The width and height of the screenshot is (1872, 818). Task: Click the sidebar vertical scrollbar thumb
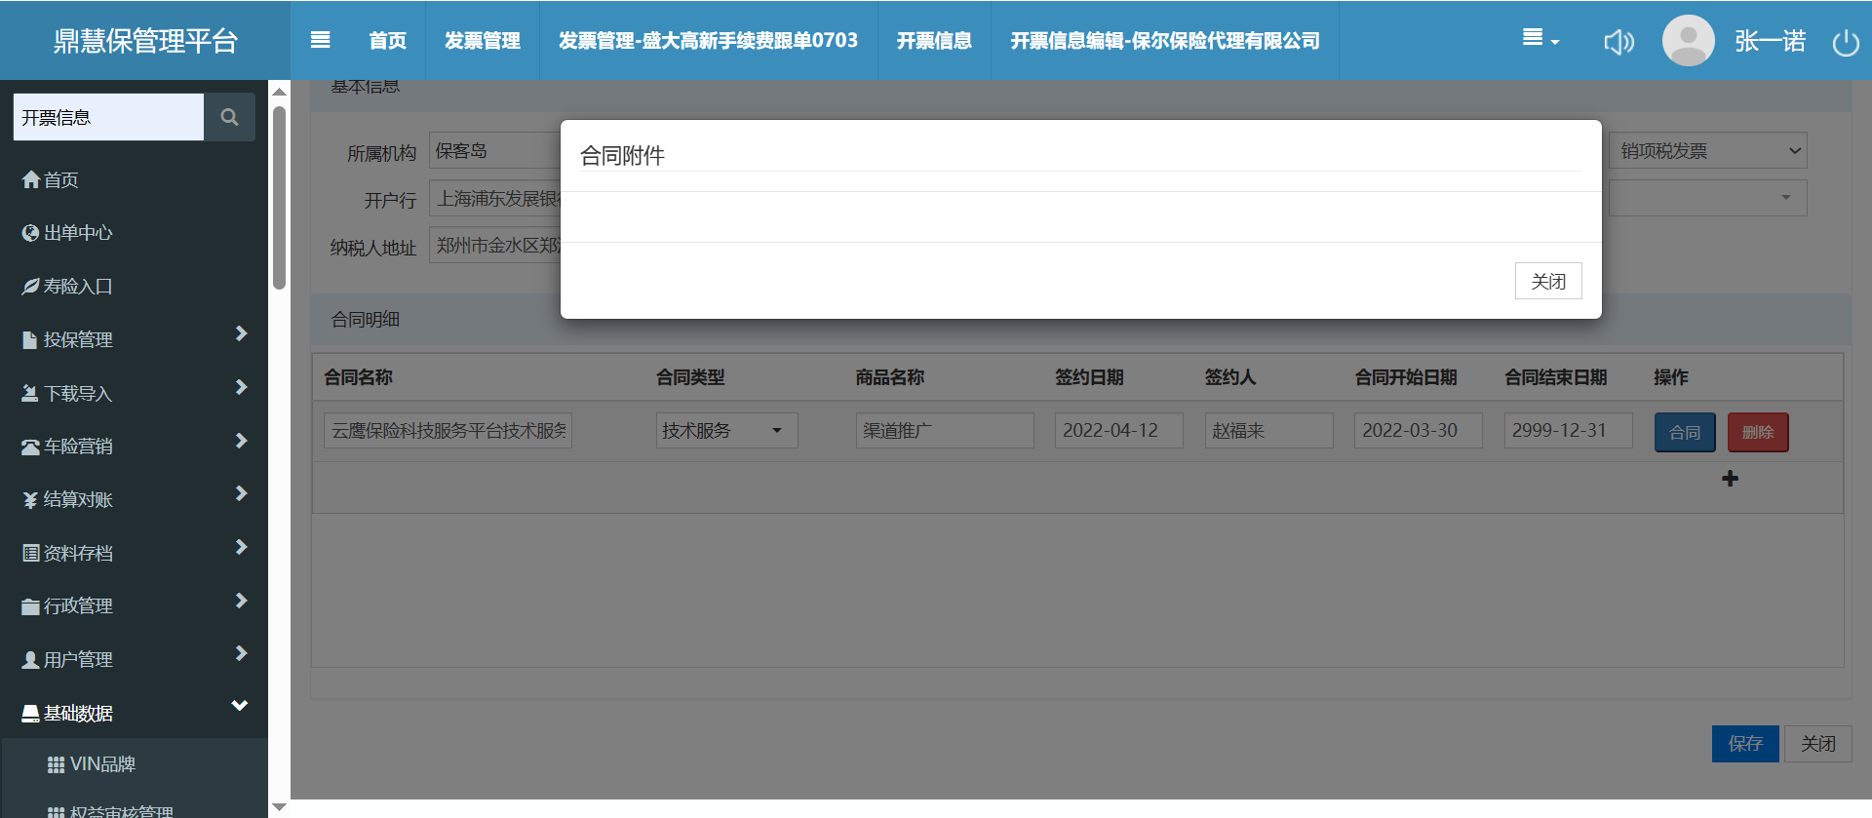click(x=280, y=198)
